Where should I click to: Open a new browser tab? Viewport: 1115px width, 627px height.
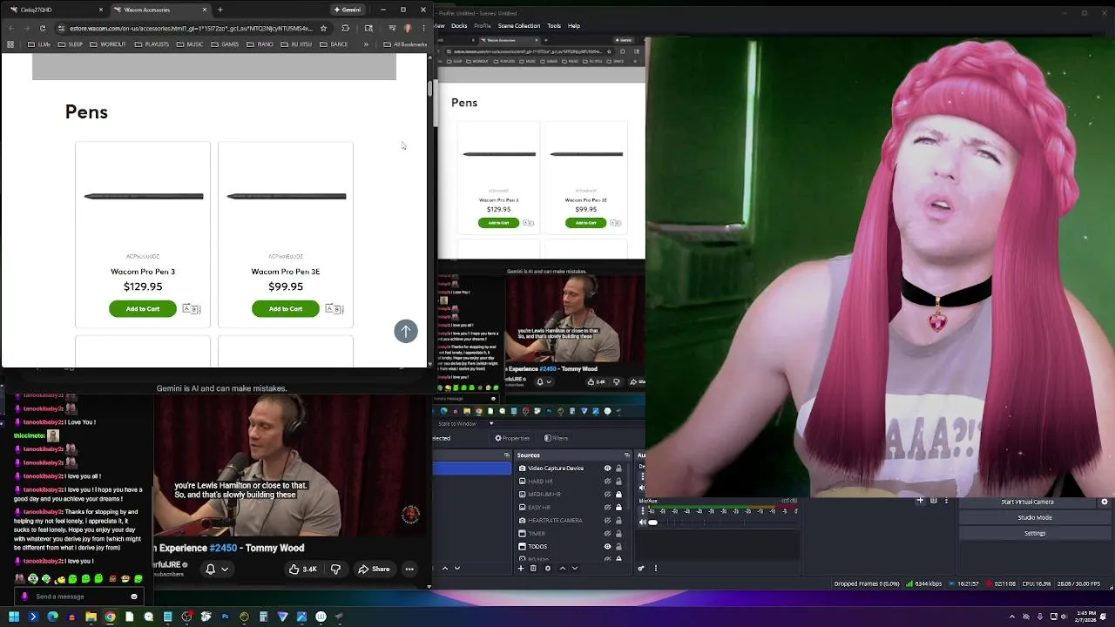[x=220, y=10]
